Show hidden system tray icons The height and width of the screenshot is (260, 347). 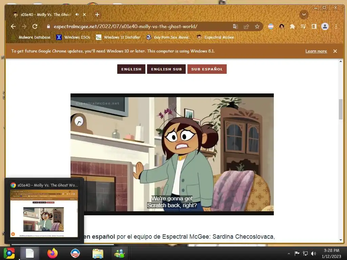(289, 254)
